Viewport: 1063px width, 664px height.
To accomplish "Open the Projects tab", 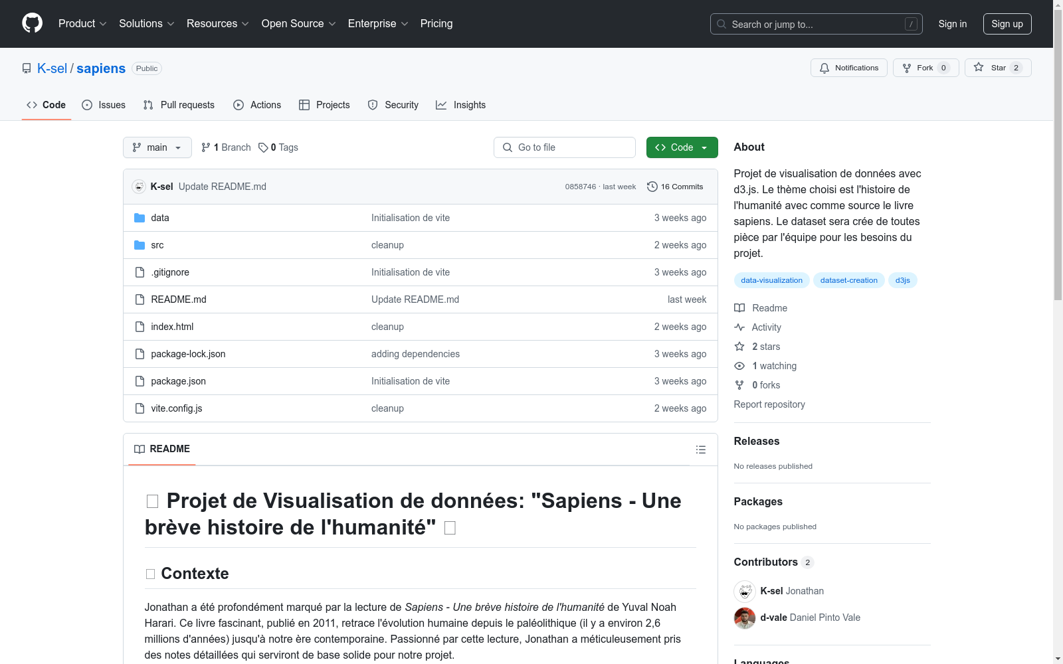I will [x=324, y=105].
